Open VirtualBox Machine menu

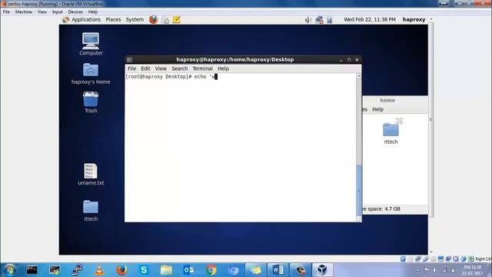[x=24, y=12]
